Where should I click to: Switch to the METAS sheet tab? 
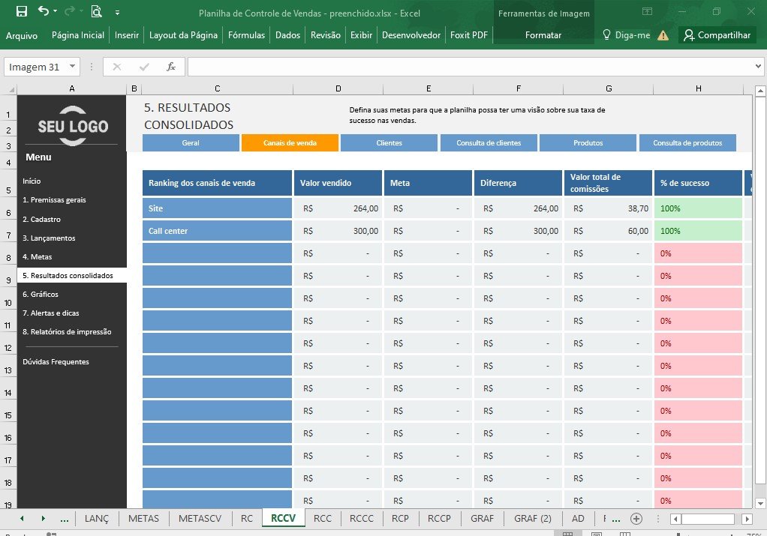click(144, 519)
